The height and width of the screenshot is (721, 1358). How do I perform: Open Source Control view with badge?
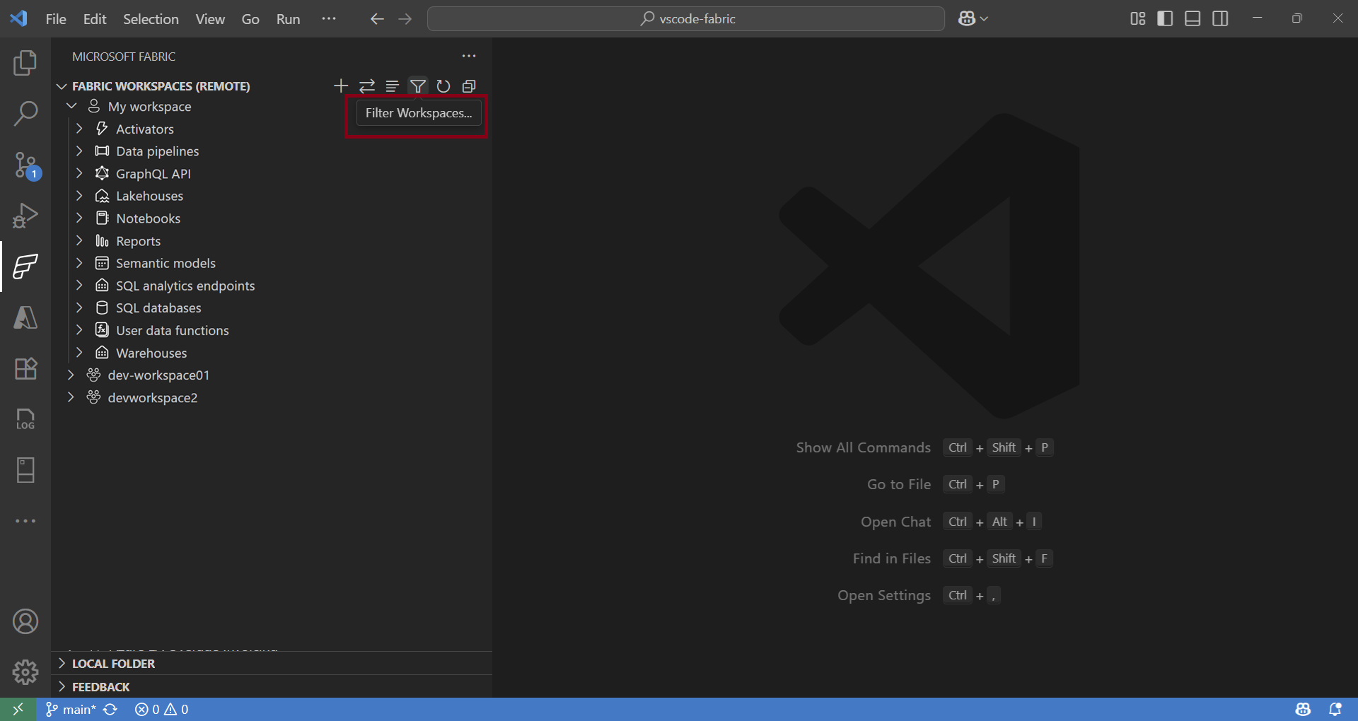26,165
